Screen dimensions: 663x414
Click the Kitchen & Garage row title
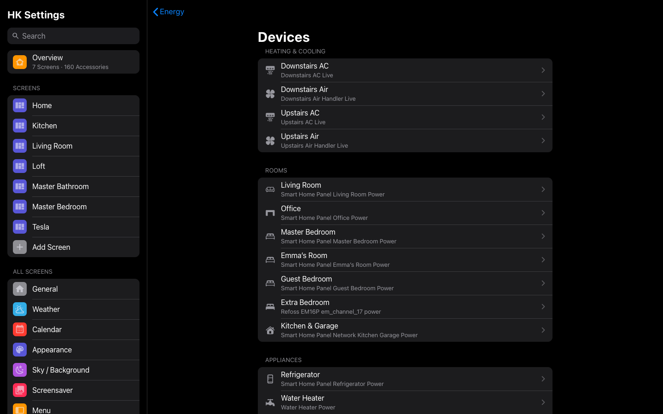(309, 326)
